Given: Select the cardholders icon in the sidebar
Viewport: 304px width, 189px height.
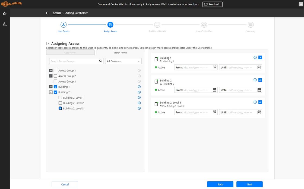Looking at the screenshot, I should point(4,24).
